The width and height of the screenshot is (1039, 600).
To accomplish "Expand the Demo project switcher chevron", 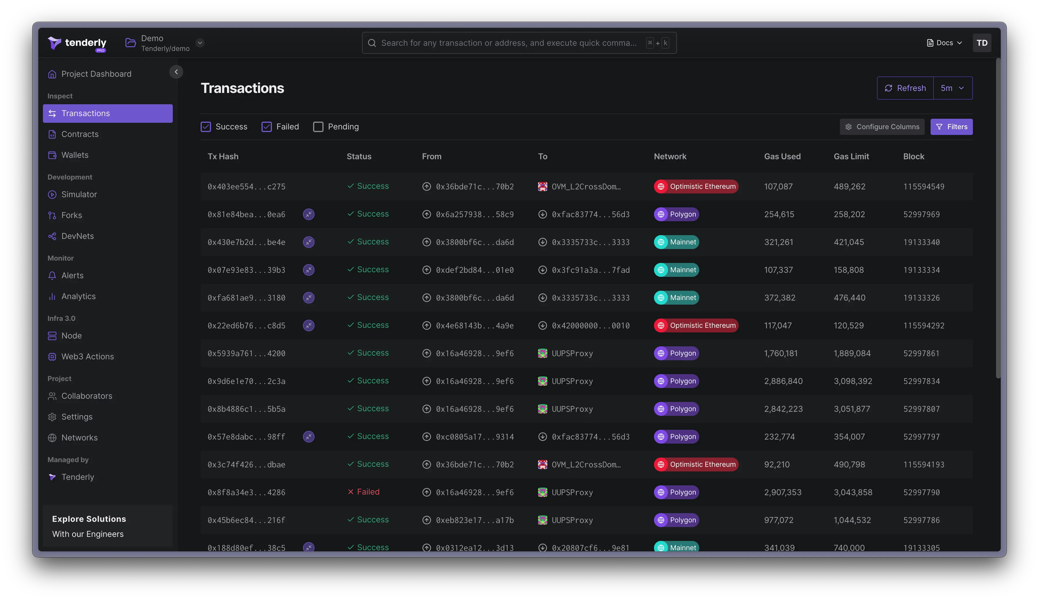I will 200,43.
